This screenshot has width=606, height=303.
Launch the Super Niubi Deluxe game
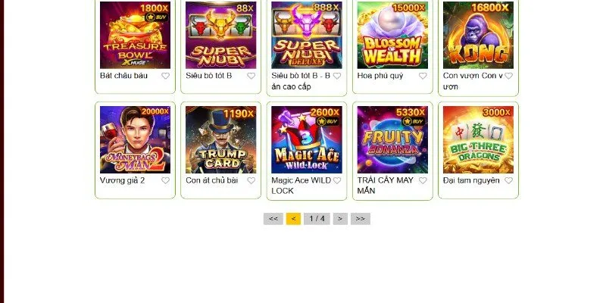click(307, 35)
